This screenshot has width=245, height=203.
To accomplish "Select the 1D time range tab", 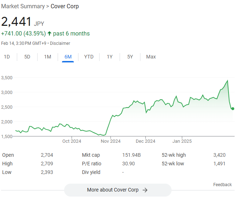I will (7, 57).
